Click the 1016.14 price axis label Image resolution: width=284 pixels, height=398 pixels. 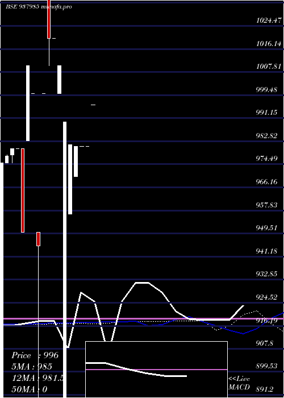pos(269,43)
